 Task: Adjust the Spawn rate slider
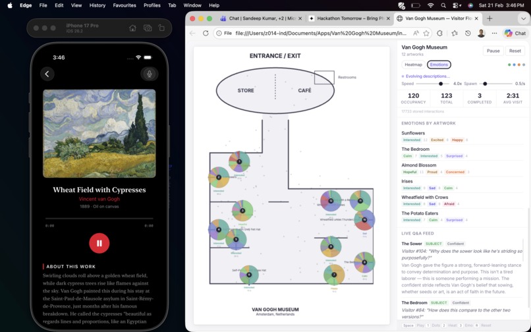[495, 84]
